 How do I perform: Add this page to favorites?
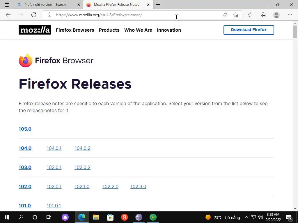pos(235,15)
